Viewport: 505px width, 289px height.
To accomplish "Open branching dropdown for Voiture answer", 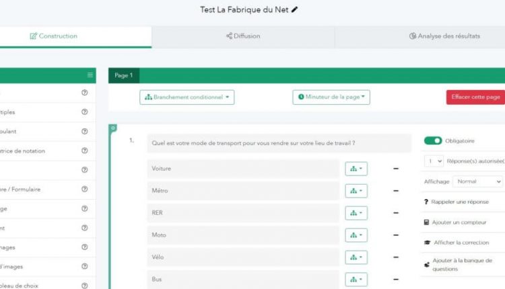I will click(356, 169).
